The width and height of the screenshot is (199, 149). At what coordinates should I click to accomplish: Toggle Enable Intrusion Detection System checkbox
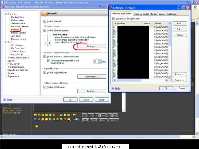[45, 56]
